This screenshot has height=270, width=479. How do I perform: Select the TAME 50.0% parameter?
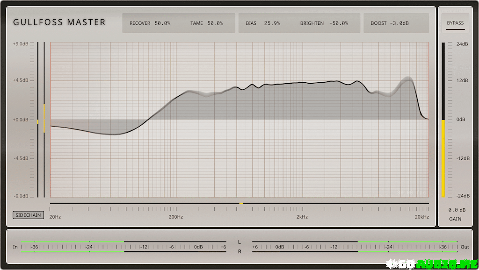click(206, 23)
